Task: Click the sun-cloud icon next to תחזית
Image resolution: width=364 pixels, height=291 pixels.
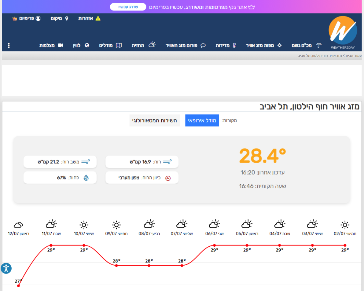Action: point(152,44)
